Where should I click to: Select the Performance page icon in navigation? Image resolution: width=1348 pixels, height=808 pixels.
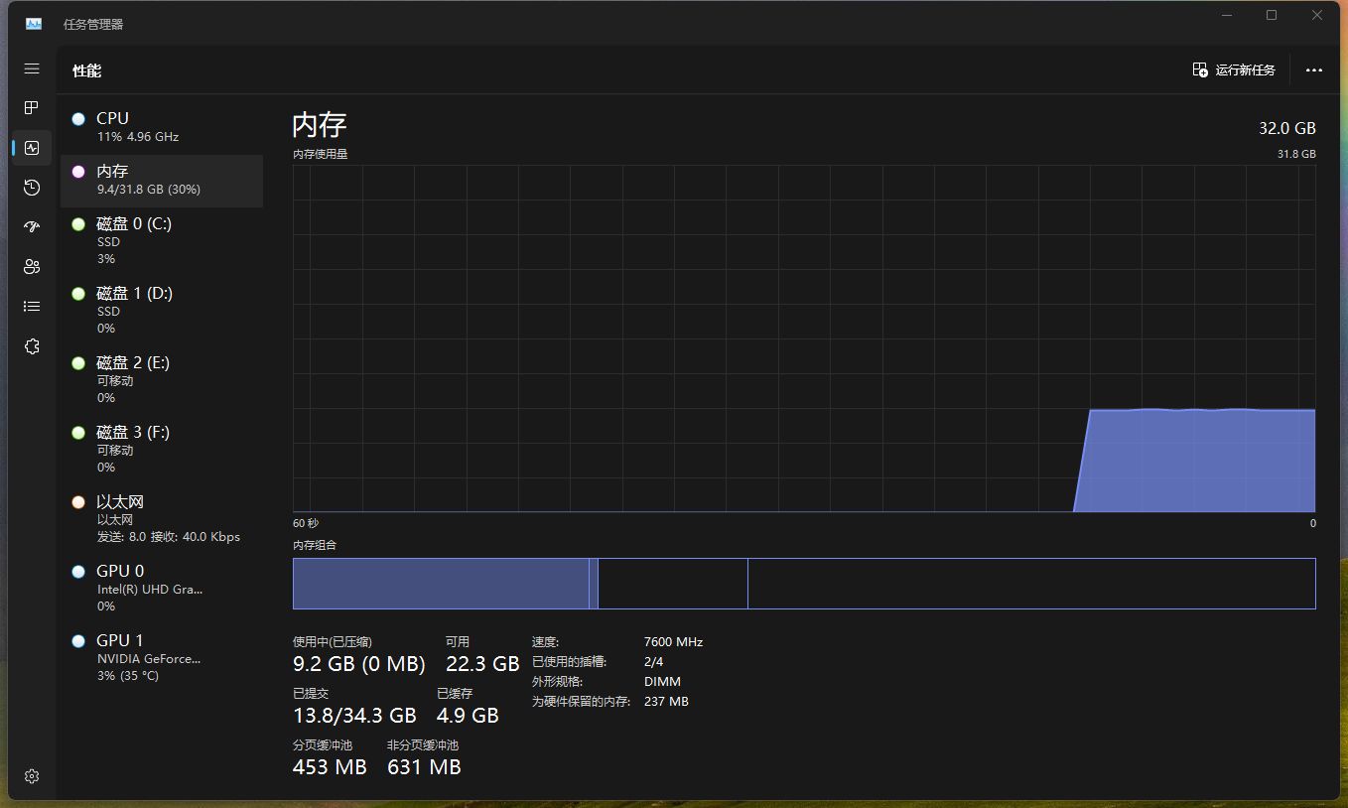coord(32,148)
